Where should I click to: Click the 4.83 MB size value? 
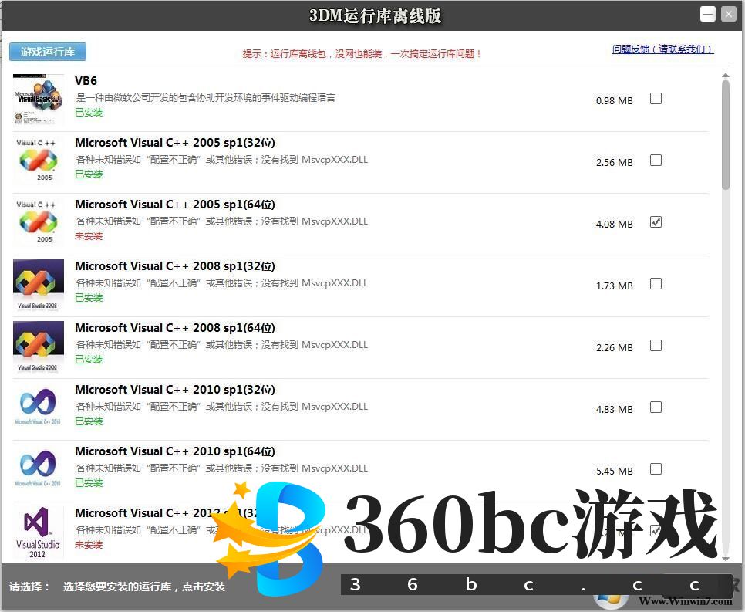click(x=615, y=410)
